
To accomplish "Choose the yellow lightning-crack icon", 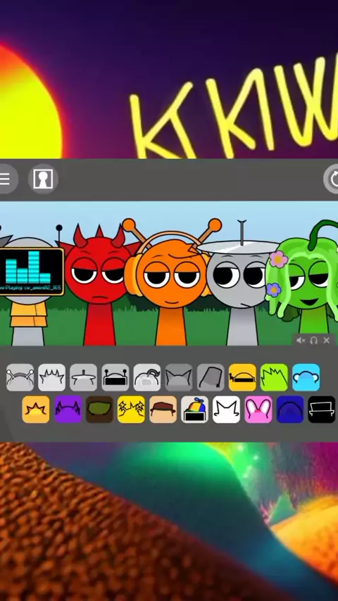I will coord(131,410).
